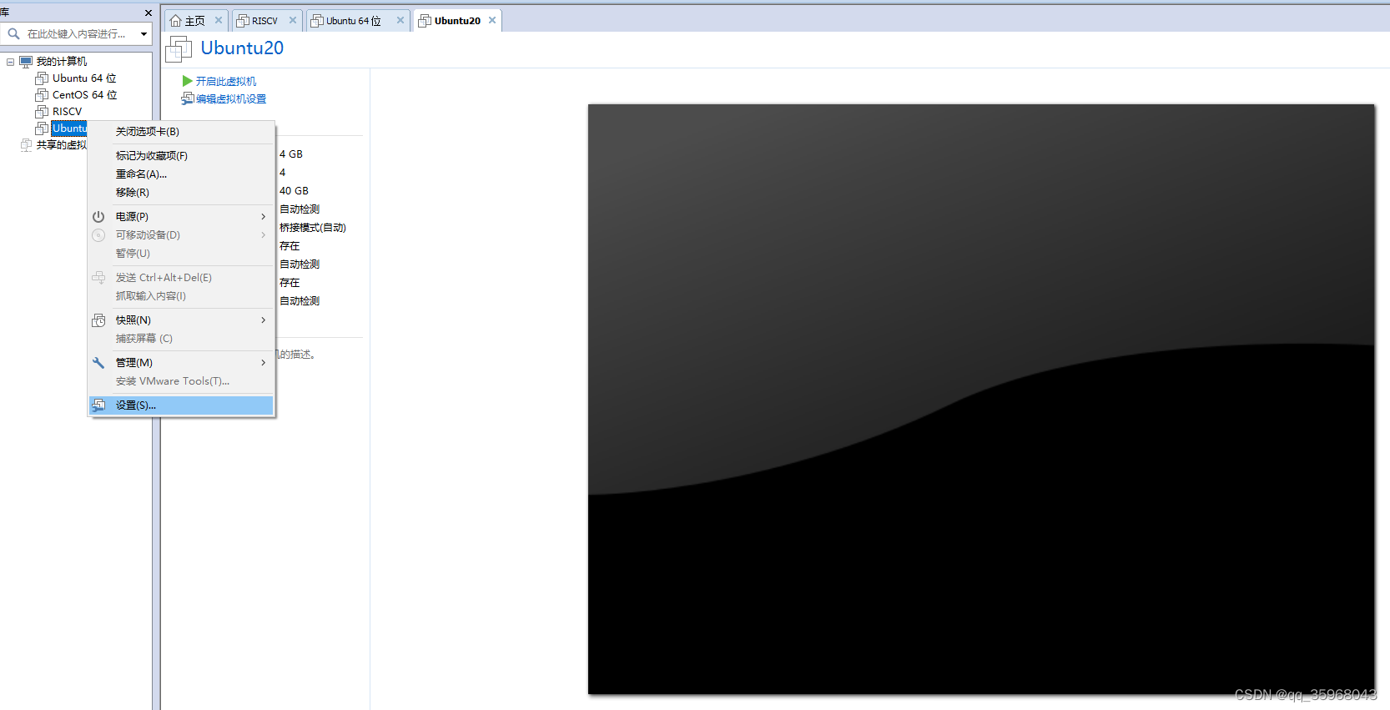
Task: Close the Ubuntu20 tab
Action: coord(492,20)
